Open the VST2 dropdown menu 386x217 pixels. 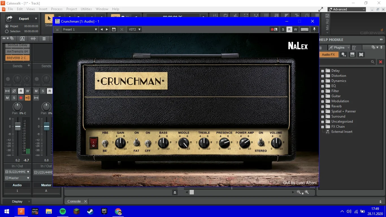135,29
